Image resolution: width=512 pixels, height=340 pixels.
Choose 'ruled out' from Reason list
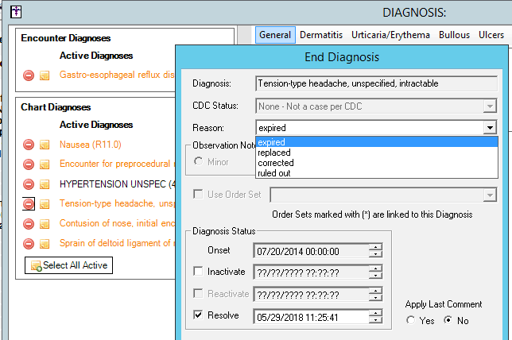(273, 172)
